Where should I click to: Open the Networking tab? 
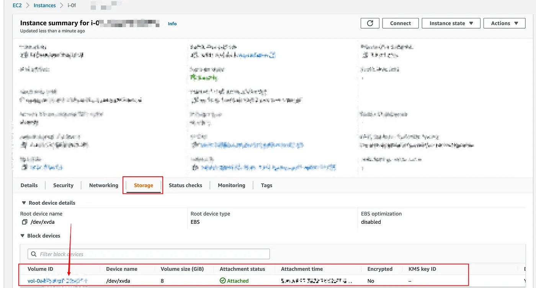103,185
